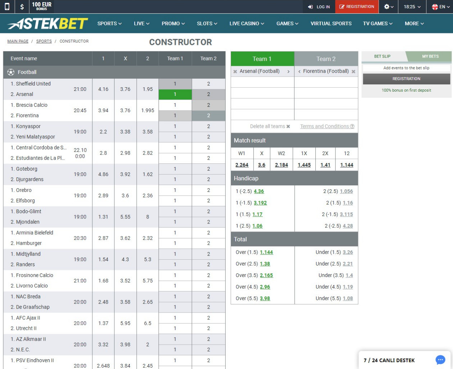Viewport: 453px width, 369px height.
Task: Select 12 double chance odds 1.144
Action: tap(347, 165)
